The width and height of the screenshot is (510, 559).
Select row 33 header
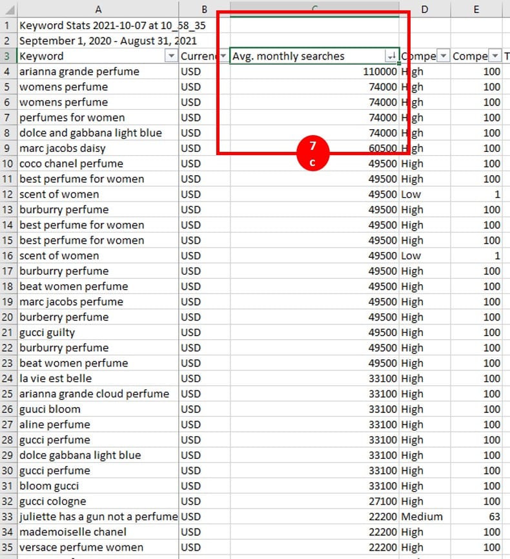8,516
